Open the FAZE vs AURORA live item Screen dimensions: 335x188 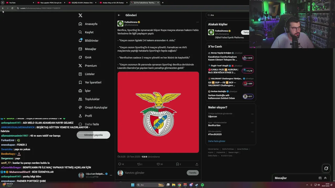point(231,69)
